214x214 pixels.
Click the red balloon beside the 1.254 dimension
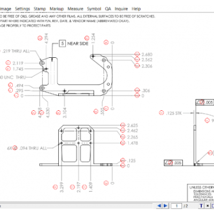tap(87, 38)
